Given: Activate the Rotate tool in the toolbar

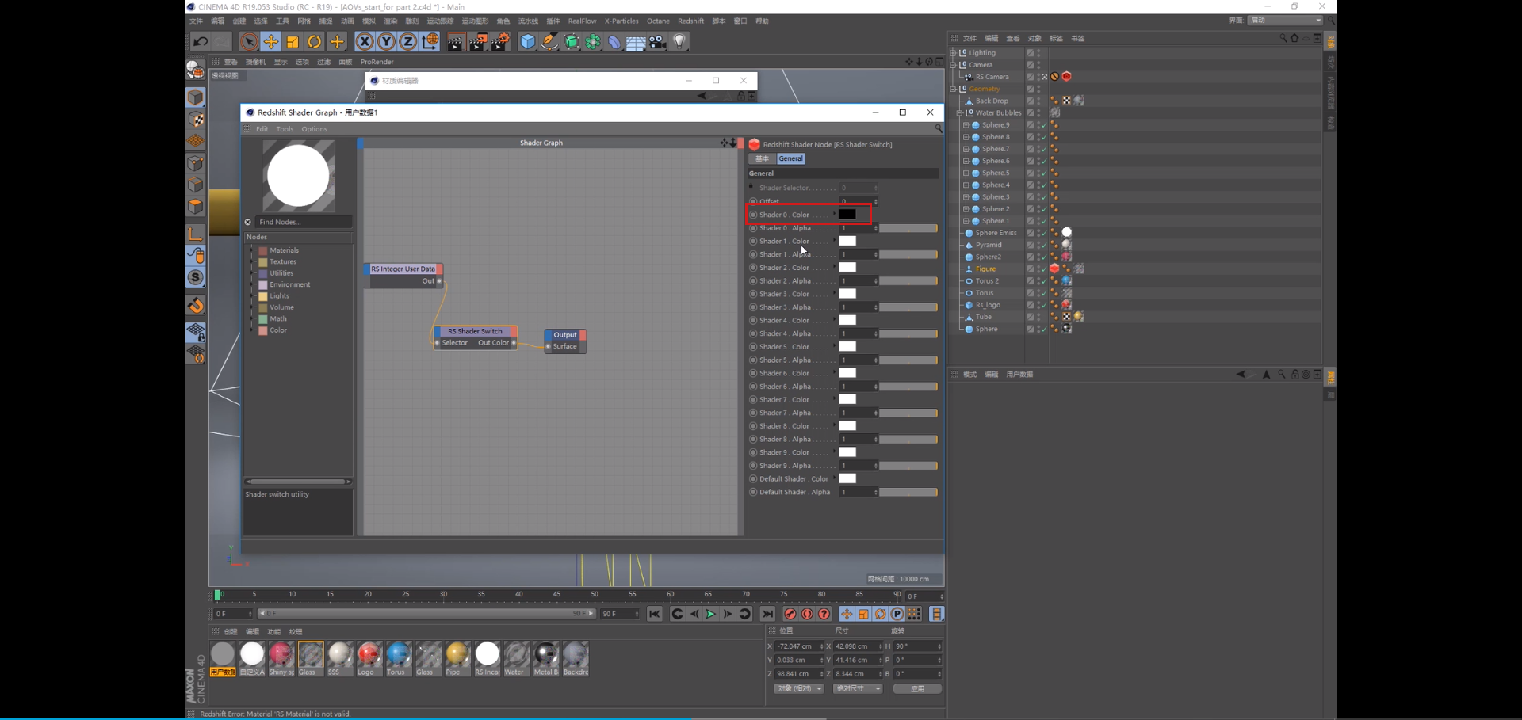Looking at the screenshot, I should click(315, 42).
